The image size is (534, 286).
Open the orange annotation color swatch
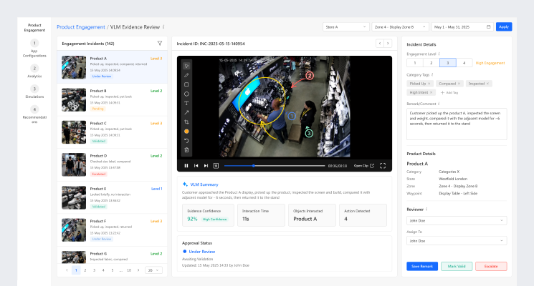186,132
